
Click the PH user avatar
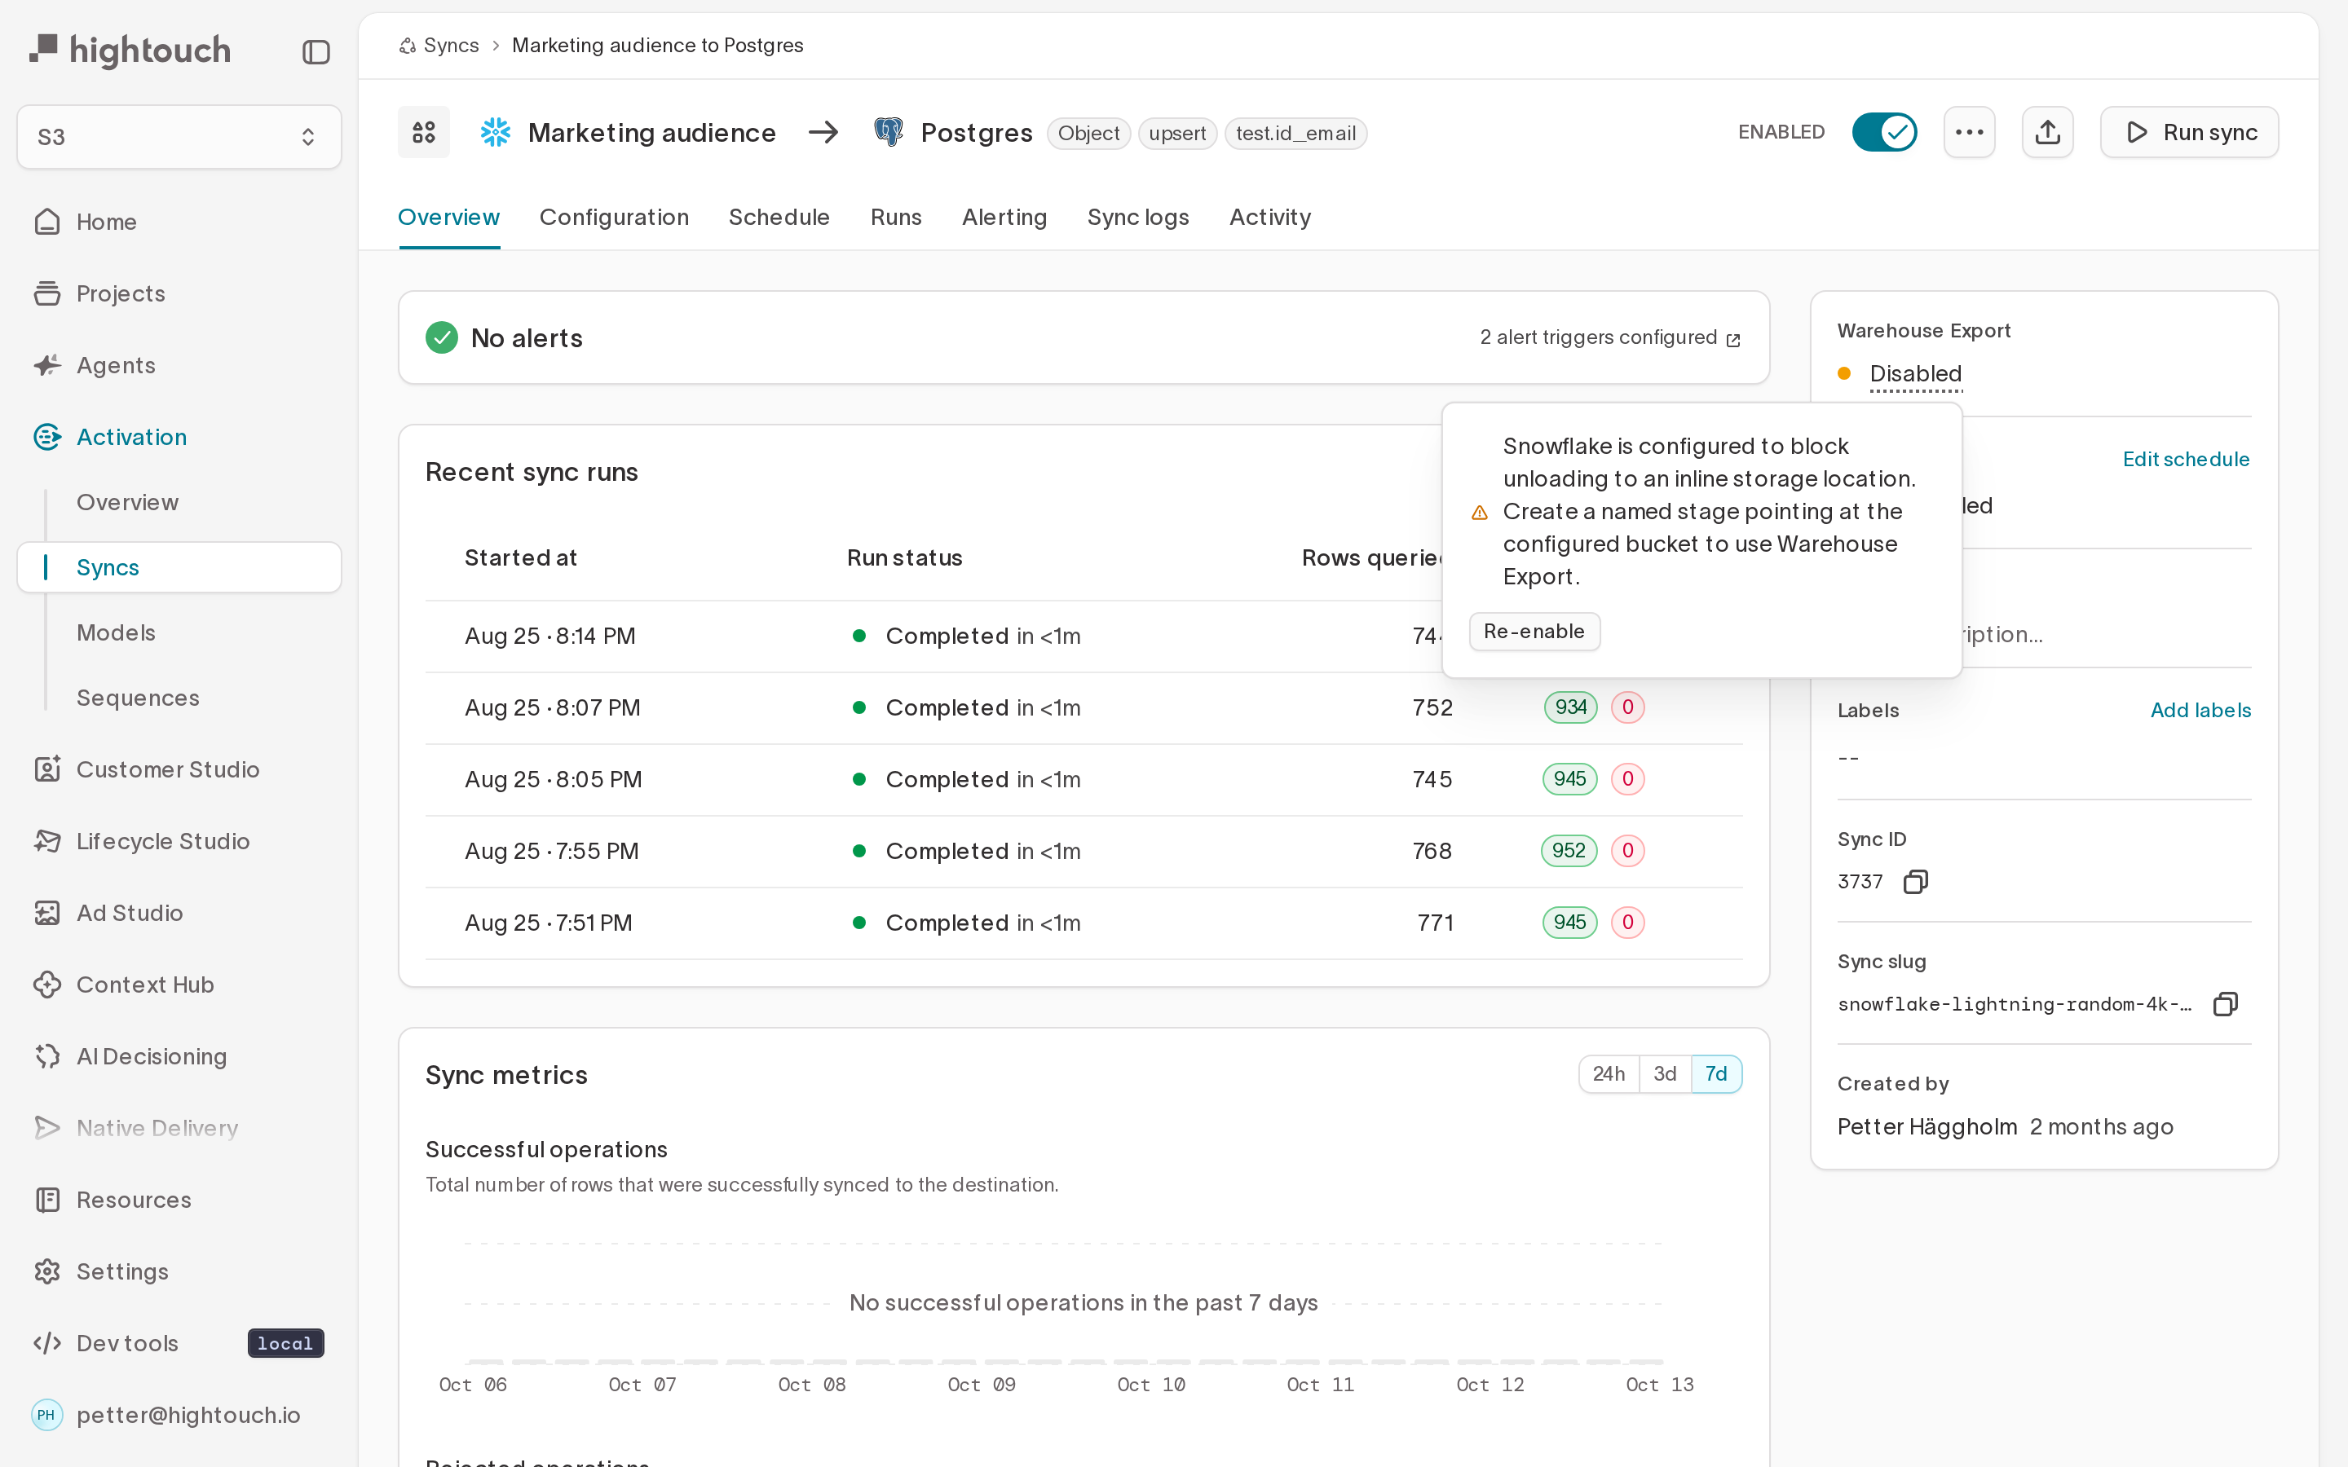pyautogui.click(x=46, y=1416)
